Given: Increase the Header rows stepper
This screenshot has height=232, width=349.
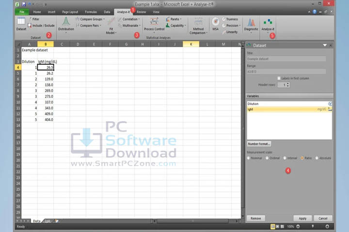Looking at the screenshot, I should [288, 84].
